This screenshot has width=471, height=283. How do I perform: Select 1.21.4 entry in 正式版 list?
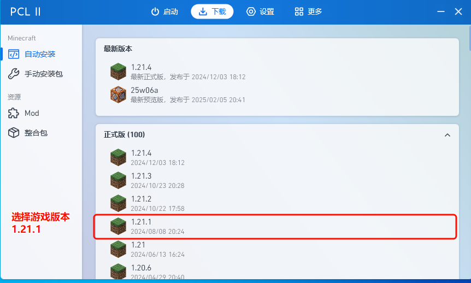275,157
